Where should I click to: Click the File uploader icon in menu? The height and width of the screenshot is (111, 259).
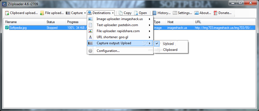pyautogui.click(x=90, y=31)
